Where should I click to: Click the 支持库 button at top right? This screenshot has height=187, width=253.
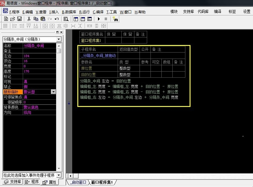[x=188, y=12]
